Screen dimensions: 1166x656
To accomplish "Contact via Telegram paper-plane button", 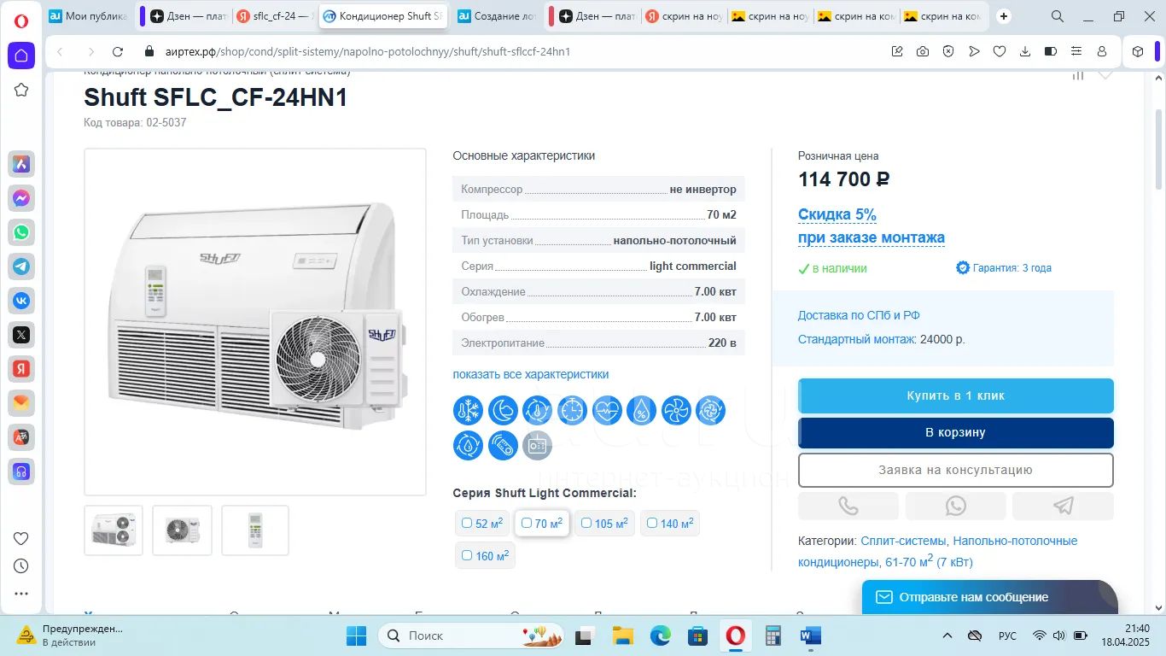I will coord(1063,506).
